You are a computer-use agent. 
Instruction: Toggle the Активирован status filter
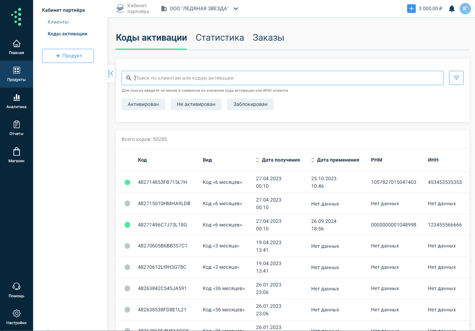143,104
